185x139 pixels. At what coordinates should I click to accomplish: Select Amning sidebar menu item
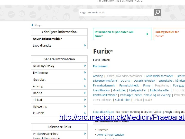(x=59, y=86)
